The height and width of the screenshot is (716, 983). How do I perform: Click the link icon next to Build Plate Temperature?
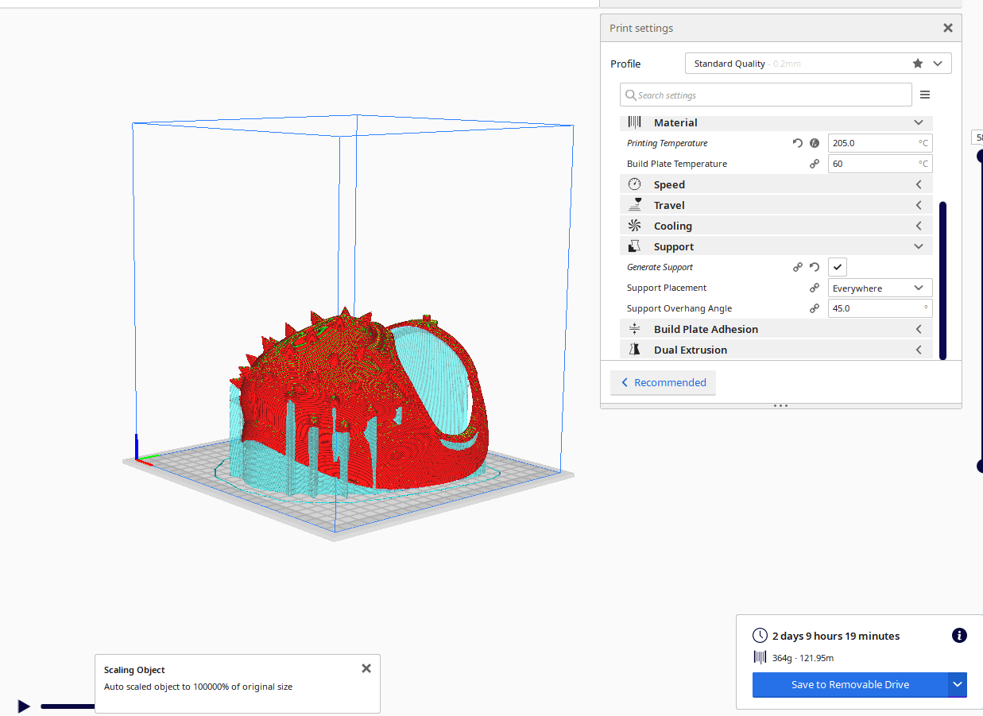pos(814,163)
